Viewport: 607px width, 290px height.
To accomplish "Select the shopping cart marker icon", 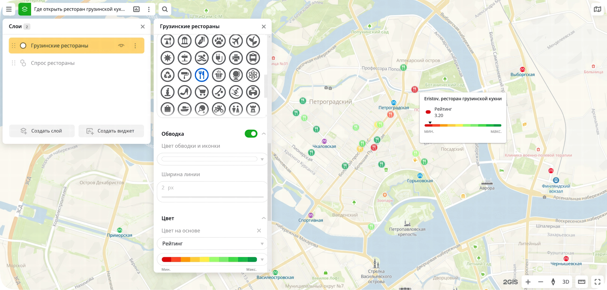I will 202,92.
